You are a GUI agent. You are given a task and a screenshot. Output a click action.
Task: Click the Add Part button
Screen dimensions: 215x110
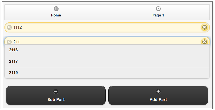(158, 95)
